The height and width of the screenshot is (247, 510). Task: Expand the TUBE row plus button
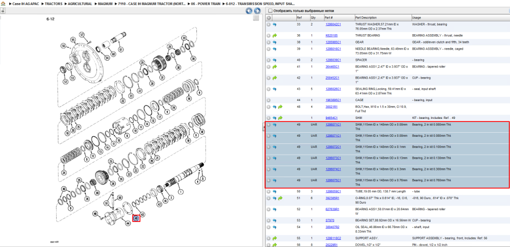click(x=269, y=191)
